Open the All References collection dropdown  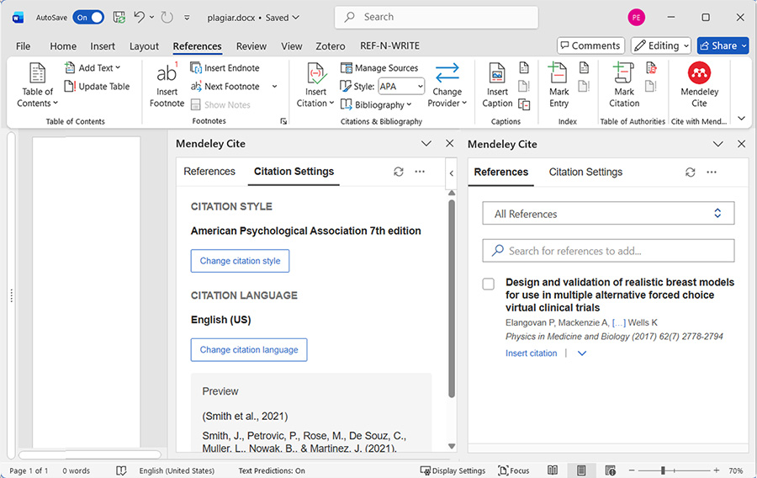[608, 214]
